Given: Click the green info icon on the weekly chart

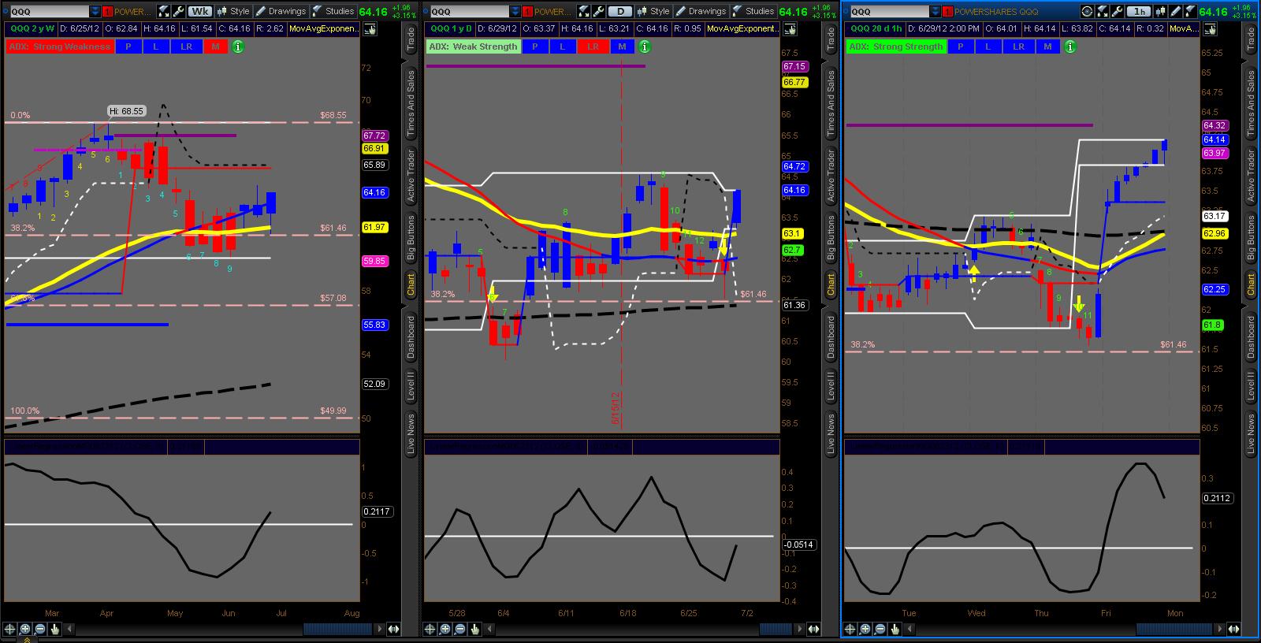Looking at the screenshot, I should (237, 46).
